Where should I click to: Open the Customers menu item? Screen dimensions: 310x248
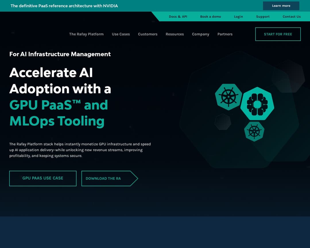[148, 34]
